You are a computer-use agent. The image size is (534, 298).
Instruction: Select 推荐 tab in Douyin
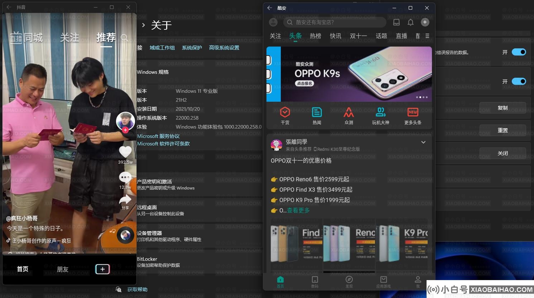pyautogui.click(x=106, y=37)
